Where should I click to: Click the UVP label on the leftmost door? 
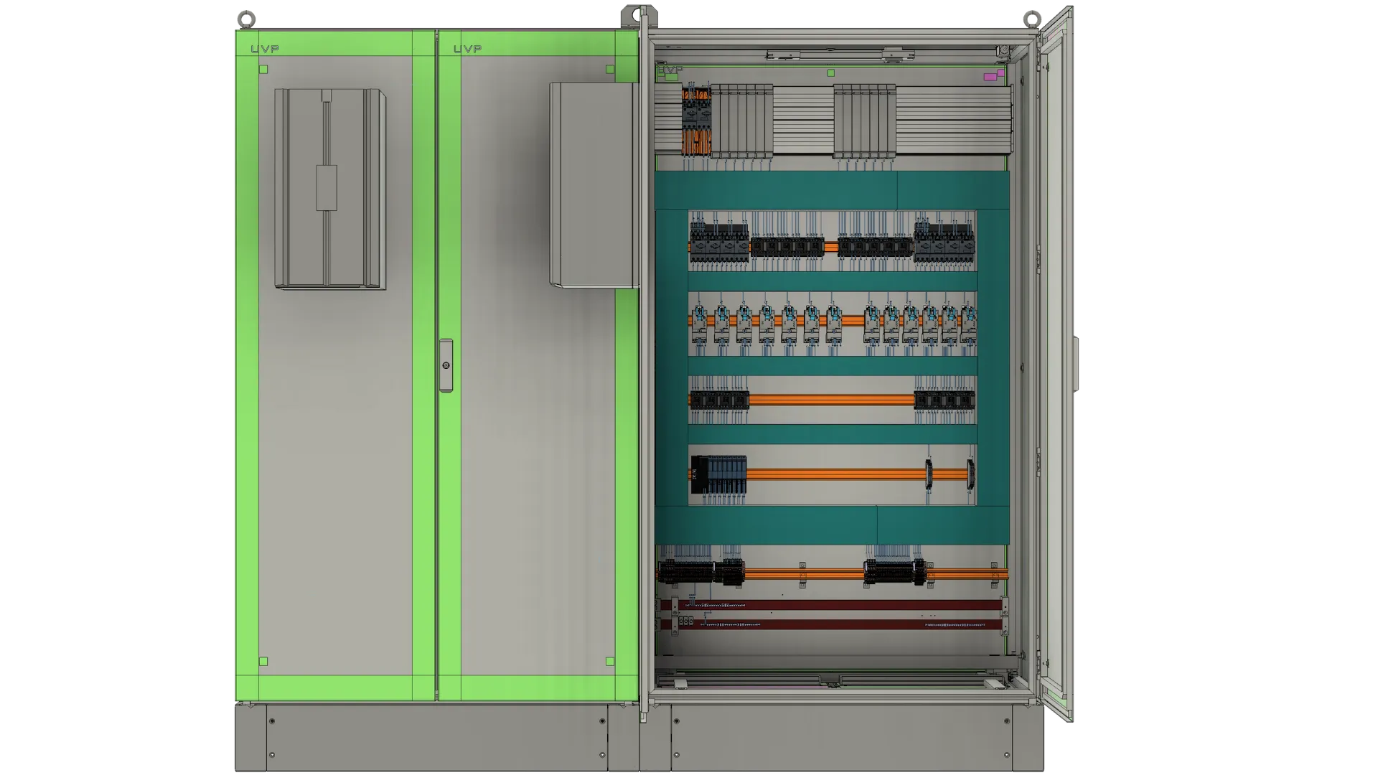click(x=265, y=49)
